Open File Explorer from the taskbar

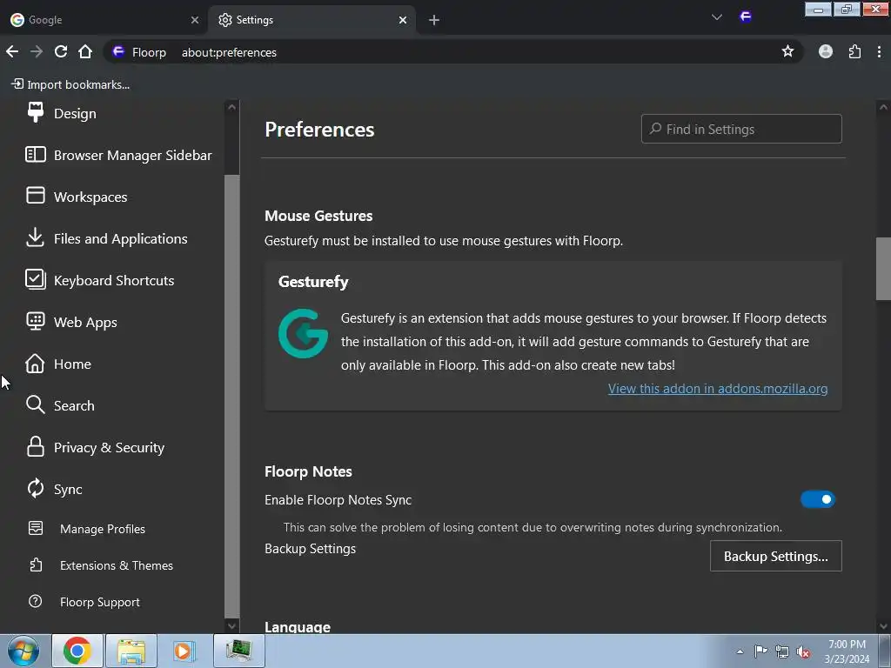coord(131,651)
